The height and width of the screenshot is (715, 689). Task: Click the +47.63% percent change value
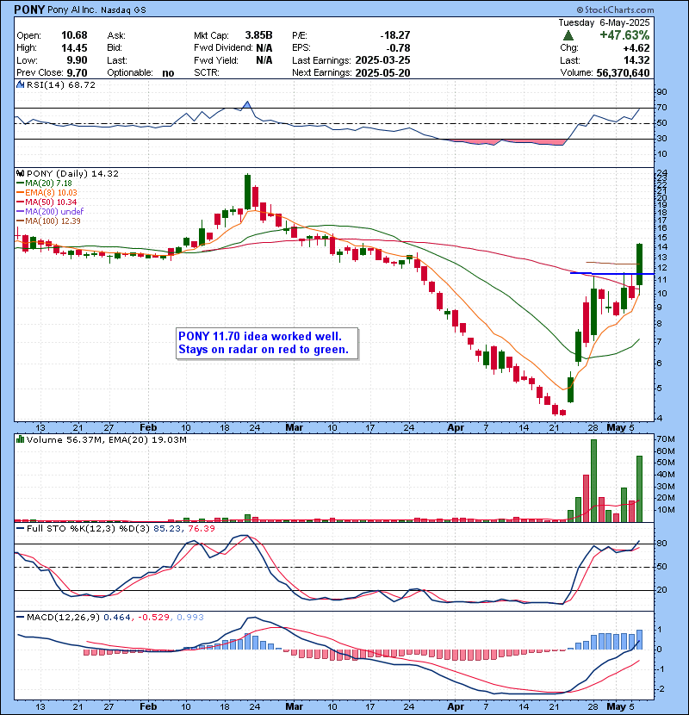tap(624, 35)
